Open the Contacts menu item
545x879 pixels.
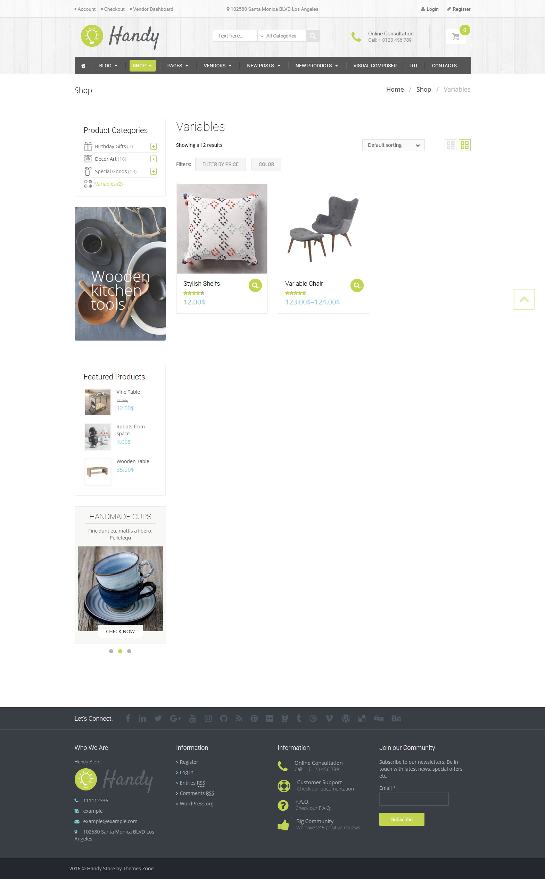(x=444, y=66)
